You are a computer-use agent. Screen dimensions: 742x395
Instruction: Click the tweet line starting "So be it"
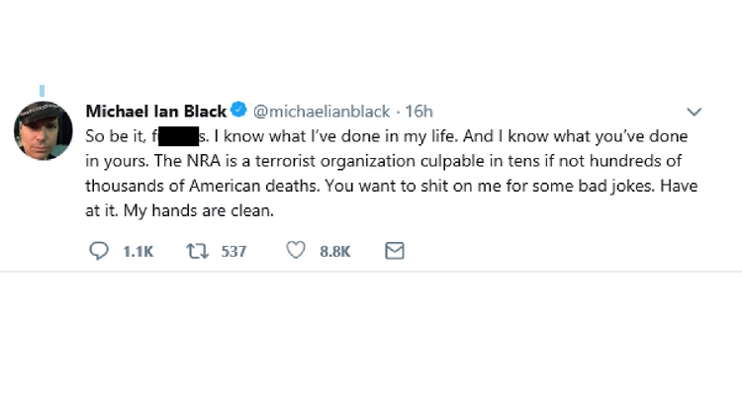(x=119, y=135)
